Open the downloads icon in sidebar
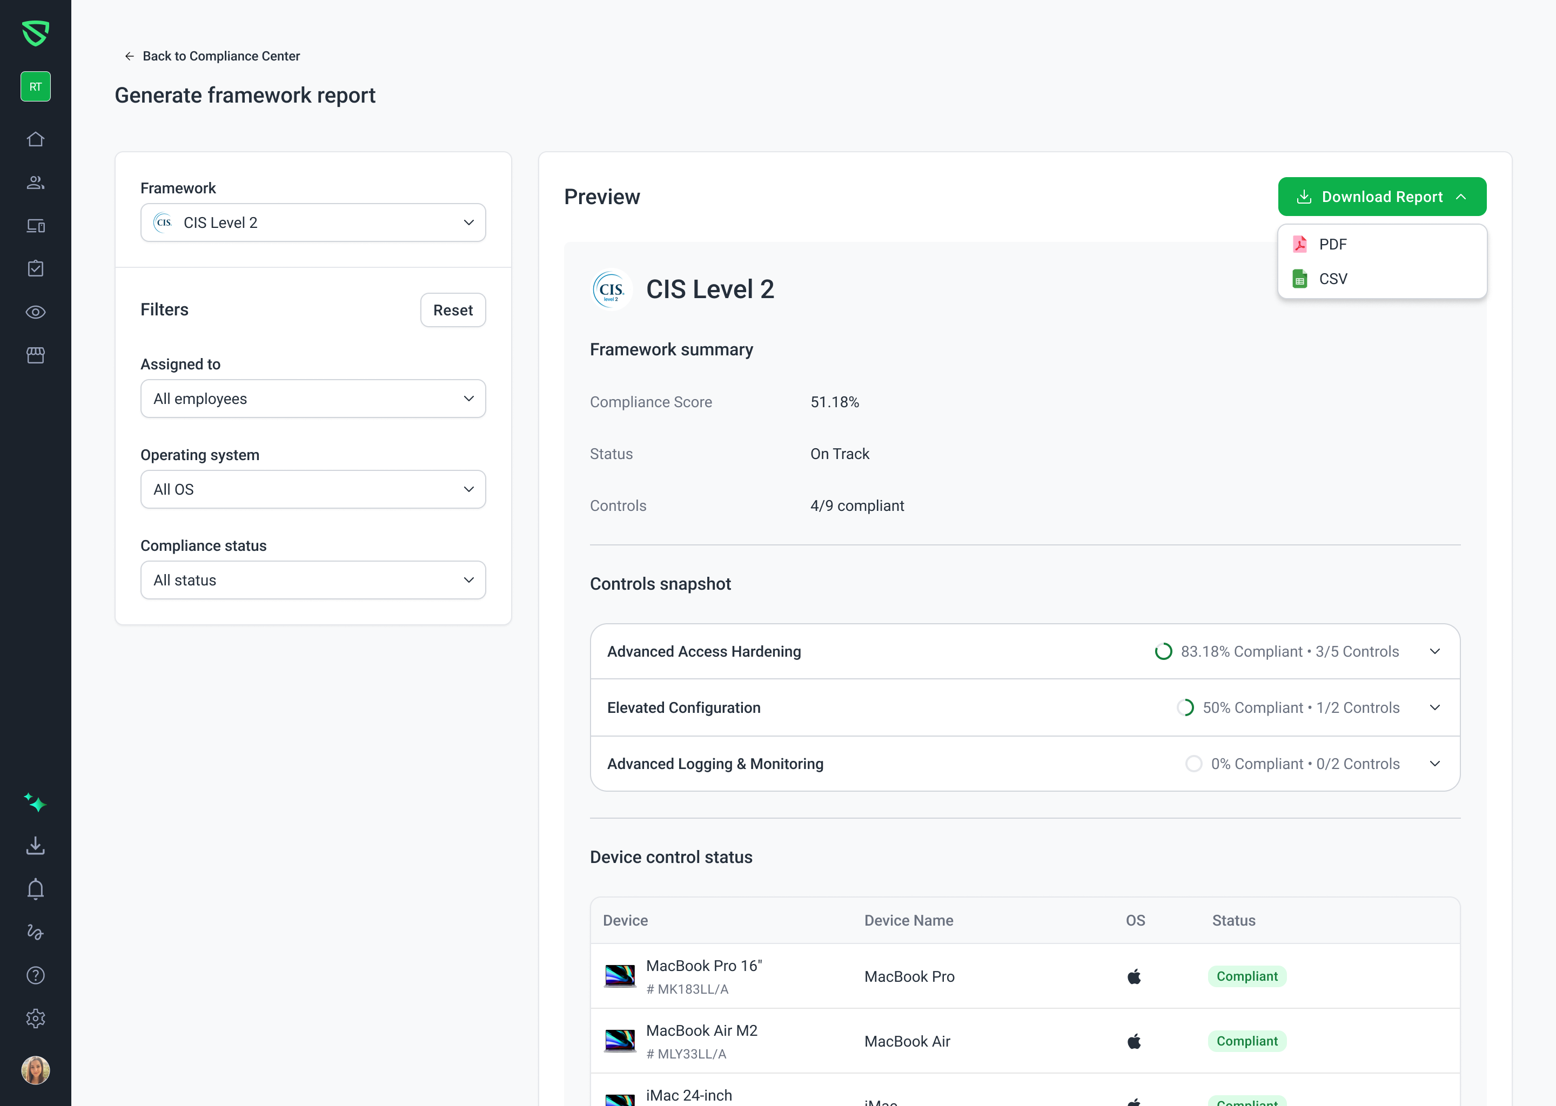The image size is (1556, 1106). (x=36, y=846)
